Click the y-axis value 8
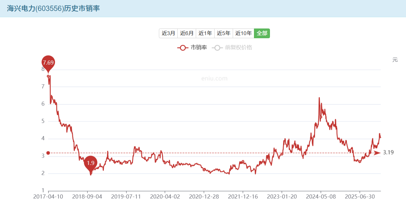406x202 pixels. tap(43, 69)
